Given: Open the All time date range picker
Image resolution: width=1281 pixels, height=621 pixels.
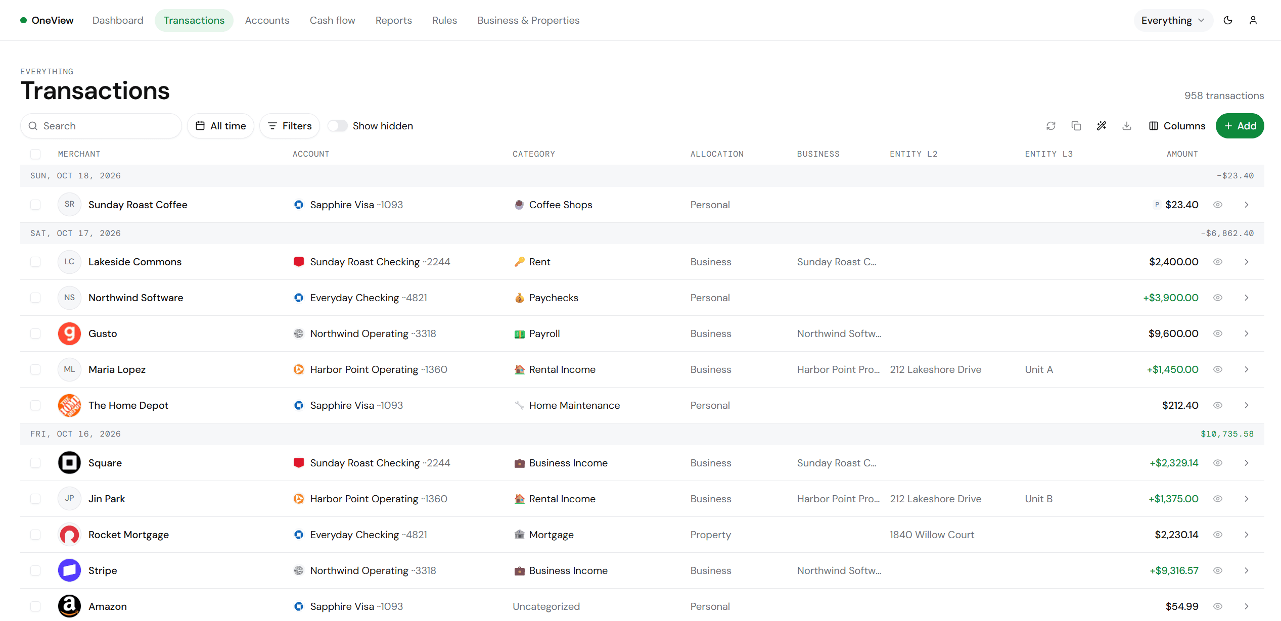Looking at the screenshot, I should 221,126.
